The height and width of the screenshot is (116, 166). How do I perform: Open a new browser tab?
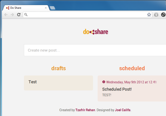pos(52,8)
